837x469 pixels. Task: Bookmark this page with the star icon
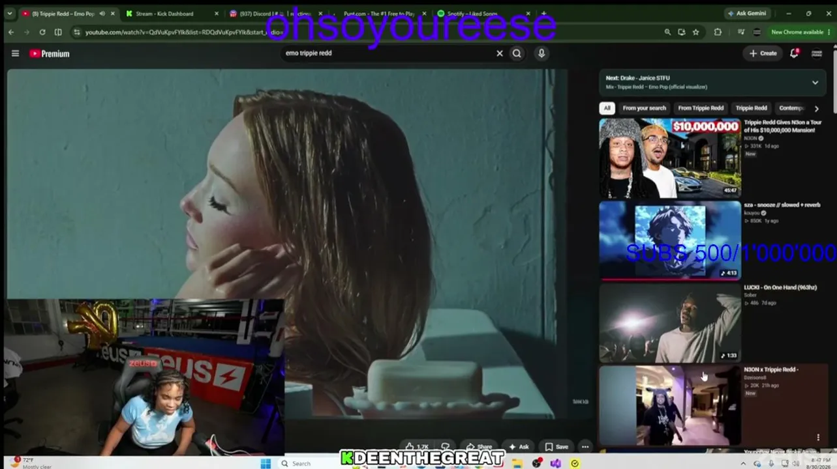(696, 32)
